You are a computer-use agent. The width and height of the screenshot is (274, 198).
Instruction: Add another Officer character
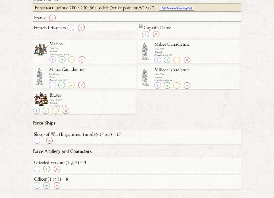[x=47, y=186]
